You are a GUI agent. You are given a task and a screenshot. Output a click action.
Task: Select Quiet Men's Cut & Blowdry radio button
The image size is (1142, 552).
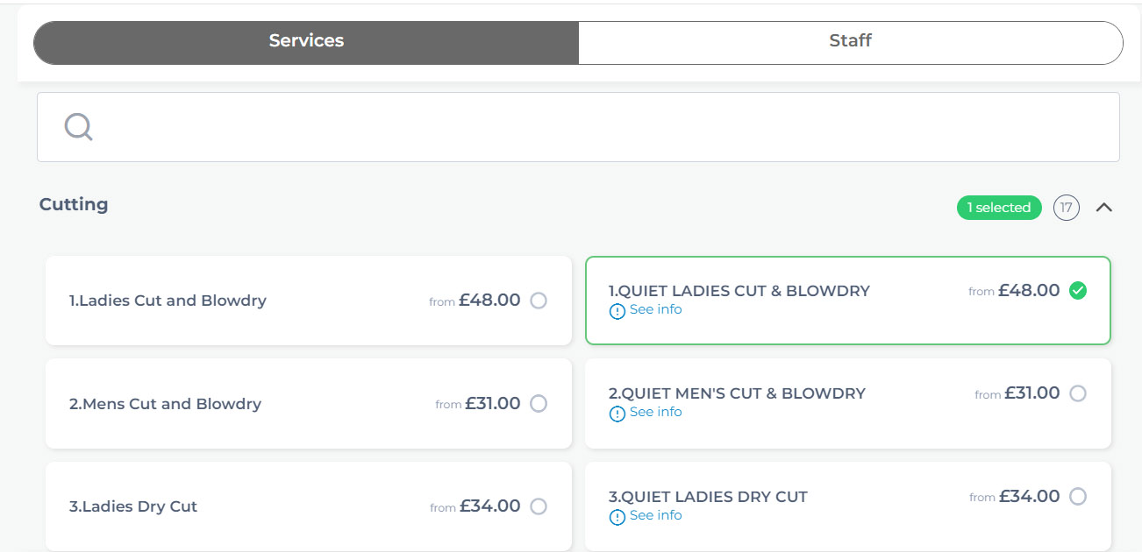pos(1078,393)
